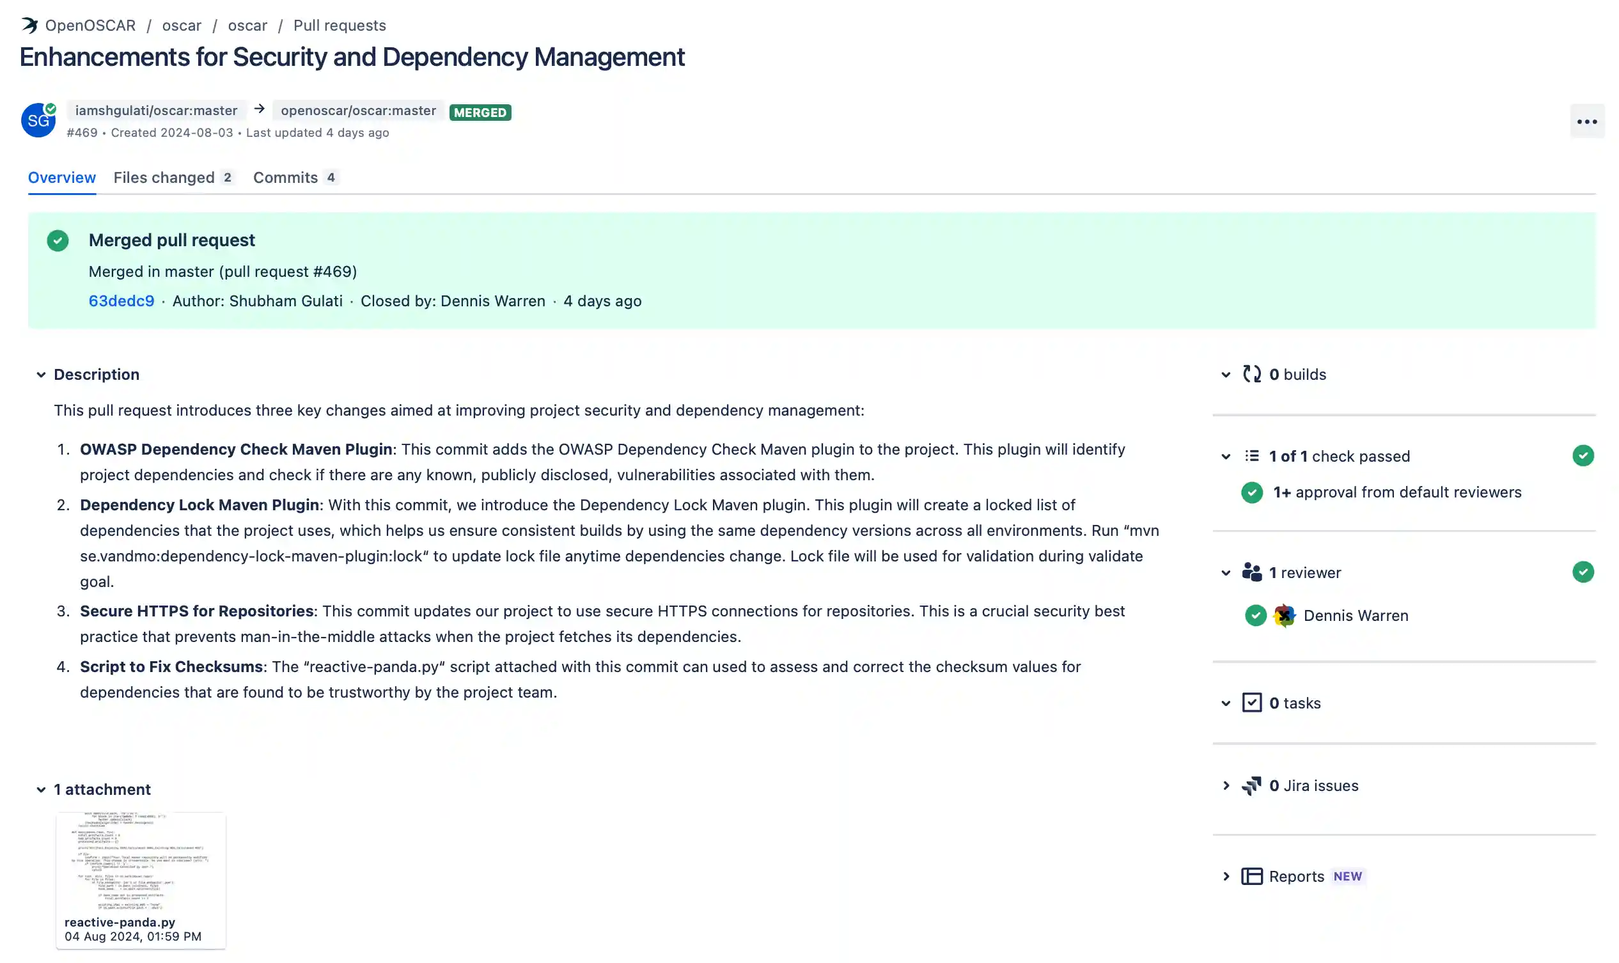Click the builds refresh icon

pos(1251,375)
